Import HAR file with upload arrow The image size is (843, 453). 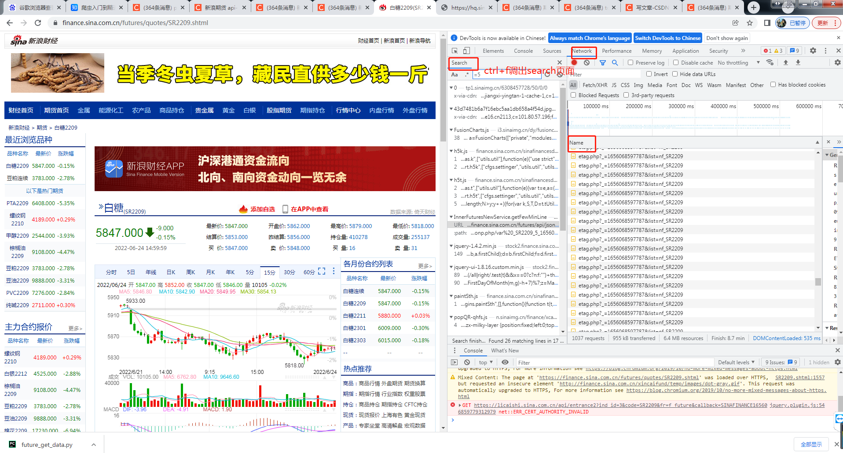(x=786, y=62)
